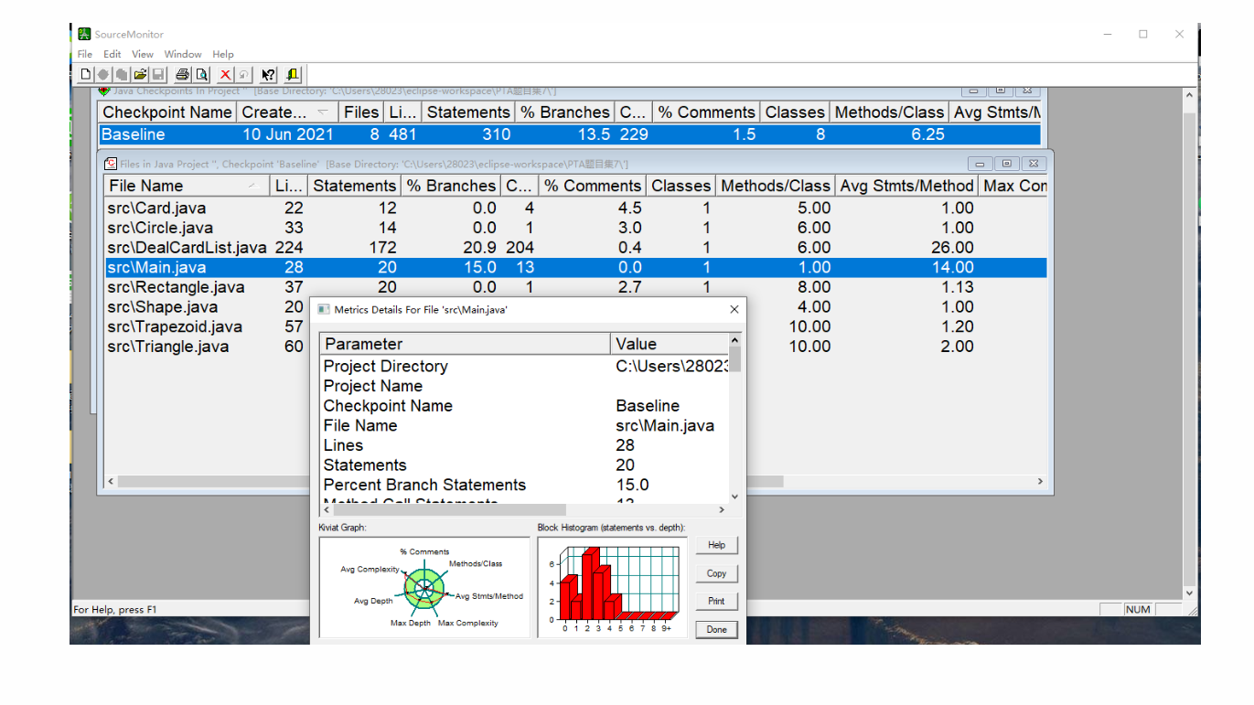Click the NUM indicator in status bar
Screen dimensions: 1254x705
pyautogui.click(x=1138, y=609)
